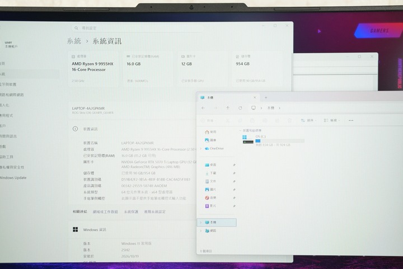The height and width of the screenshot is (269, 403).
Task: Click the pin icon beside 下載
Action: pyautogui.click(x=234, y=173)
